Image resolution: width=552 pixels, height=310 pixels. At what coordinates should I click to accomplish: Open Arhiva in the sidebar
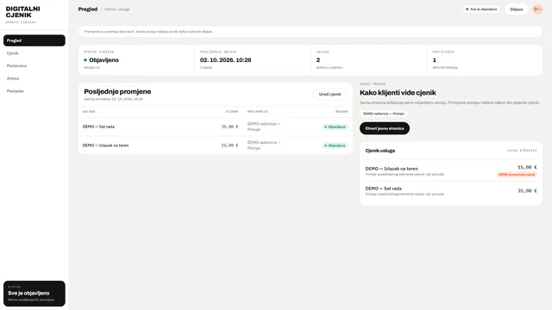point(34,78)
